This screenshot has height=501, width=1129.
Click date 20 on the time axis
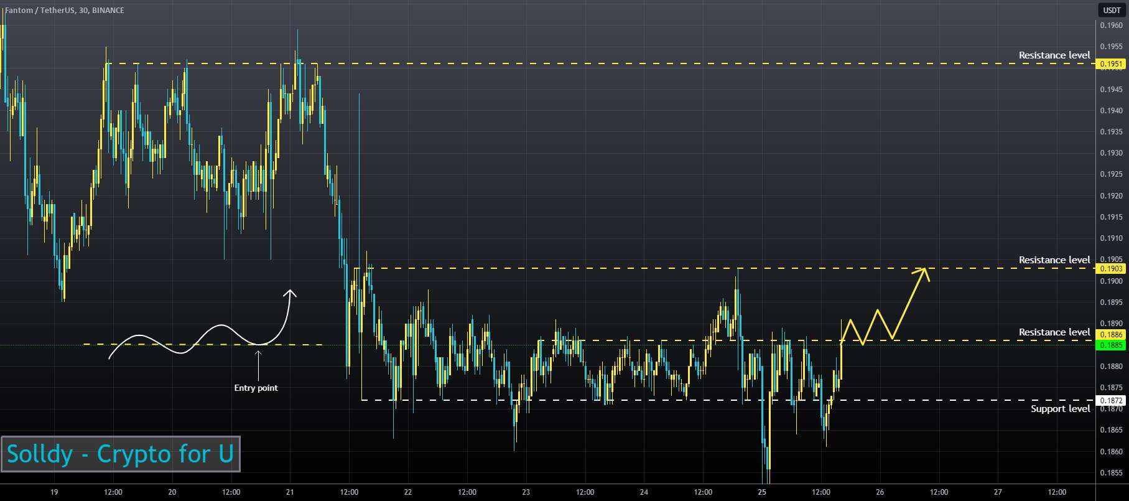pos(172,492)
